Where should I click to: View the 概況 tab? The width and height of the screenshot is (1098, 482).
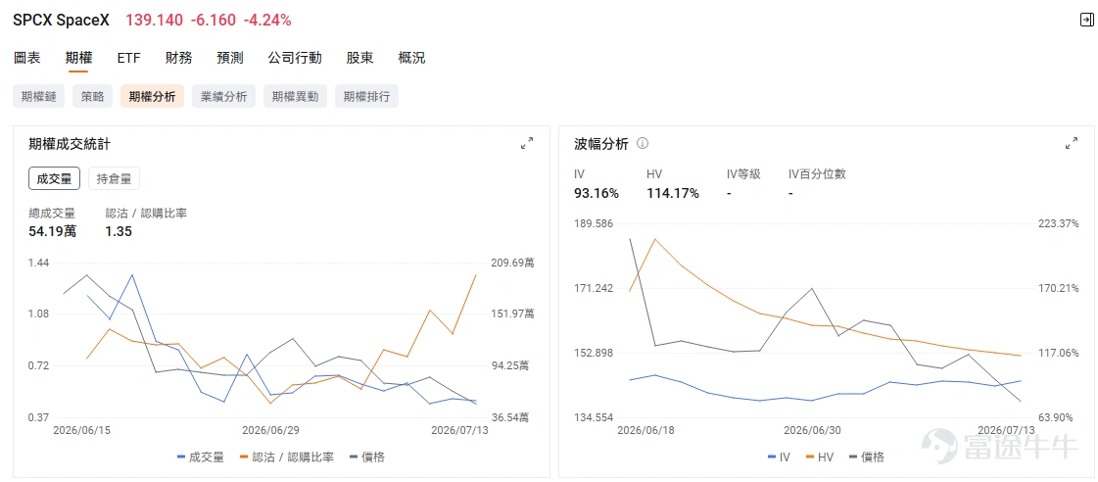411,58
